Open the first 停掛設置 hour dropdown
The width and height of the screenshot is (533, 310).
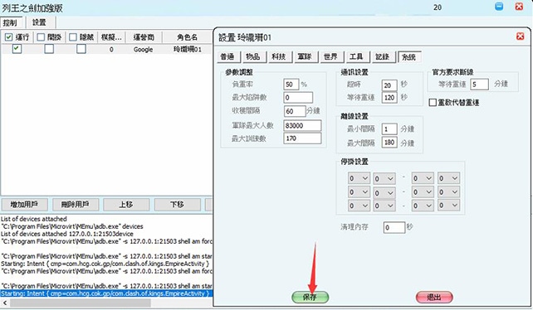click(359, 178)
